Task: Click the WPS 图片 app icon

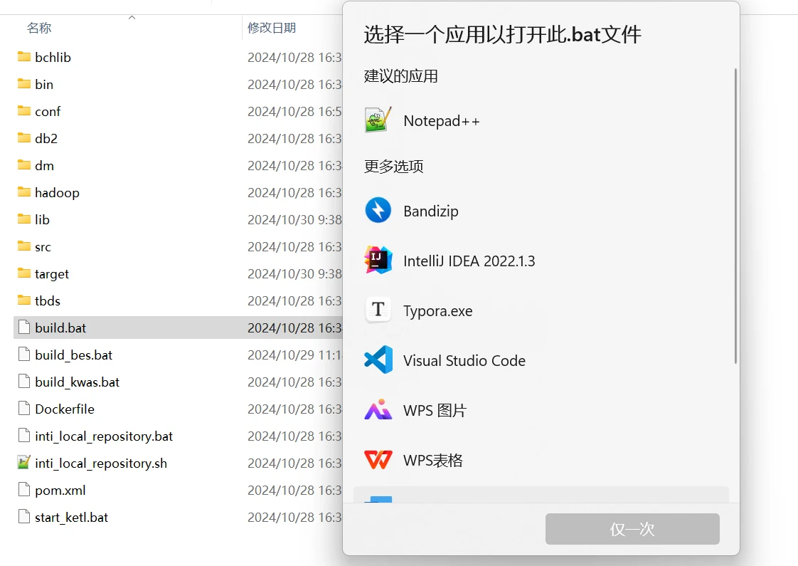Action: tap(378, 410)
